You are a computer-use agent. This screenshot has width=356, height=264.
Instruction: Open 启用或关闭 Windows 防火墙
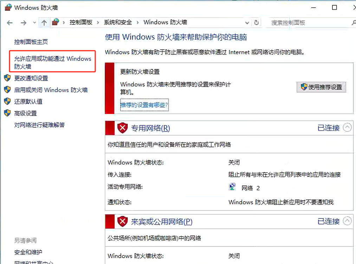[x=51, y=90]
